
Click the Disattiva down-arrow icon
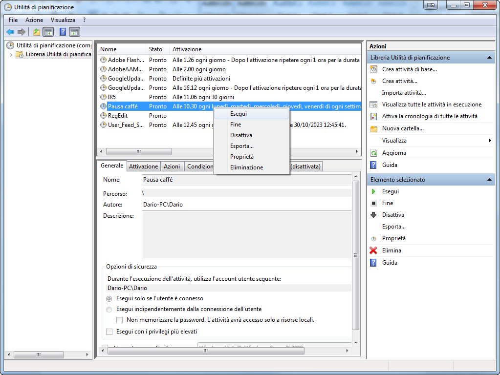[x=374, y=215]
